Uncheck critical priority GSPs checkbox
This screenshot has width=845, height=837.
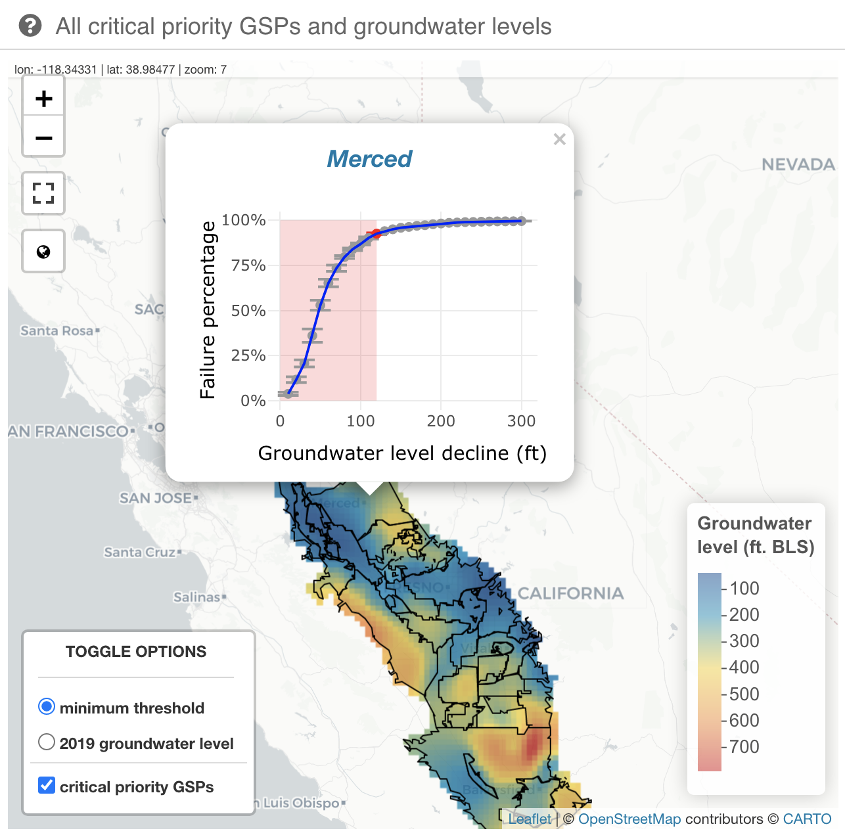(47, 786)
